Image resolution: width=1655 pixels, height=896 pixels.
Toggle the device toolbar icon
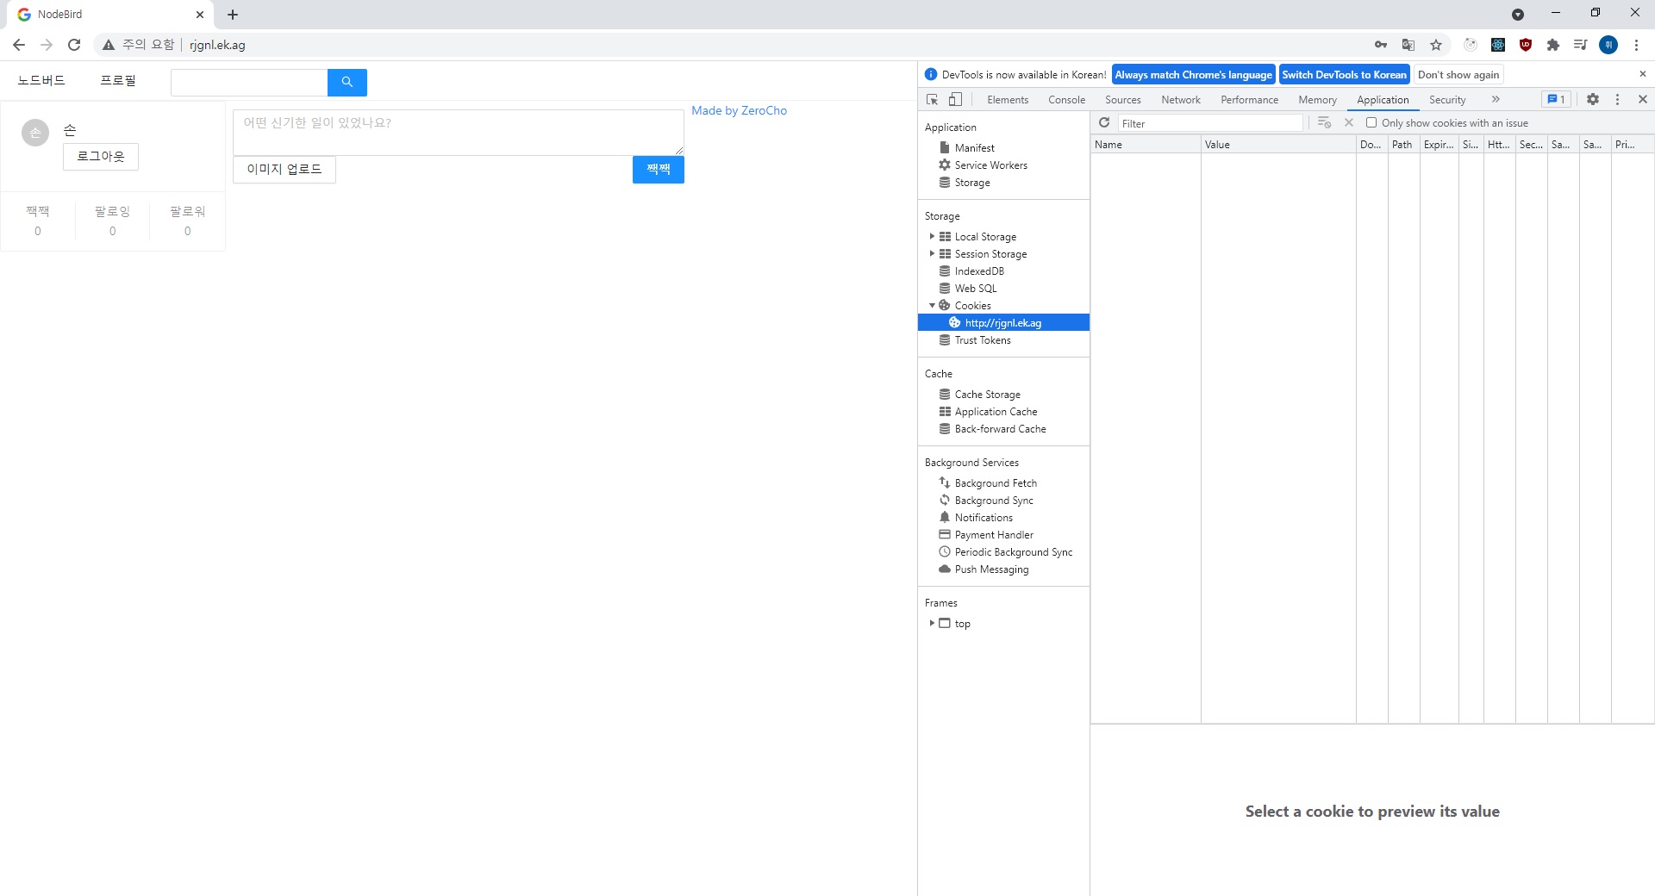coord(955,100)
